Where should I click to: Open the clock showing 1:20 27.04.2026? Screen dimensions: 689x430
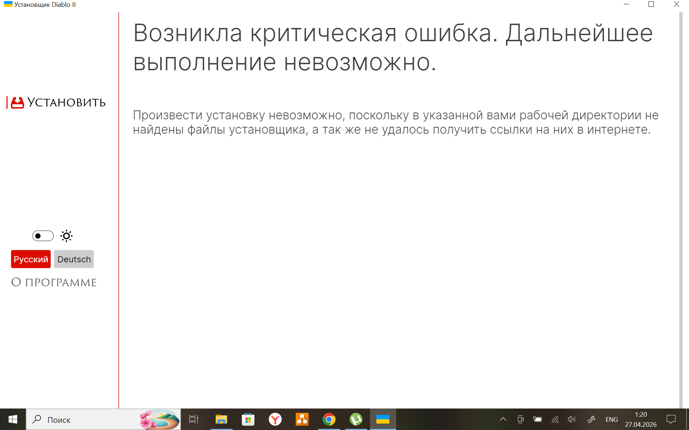(641, 419)
